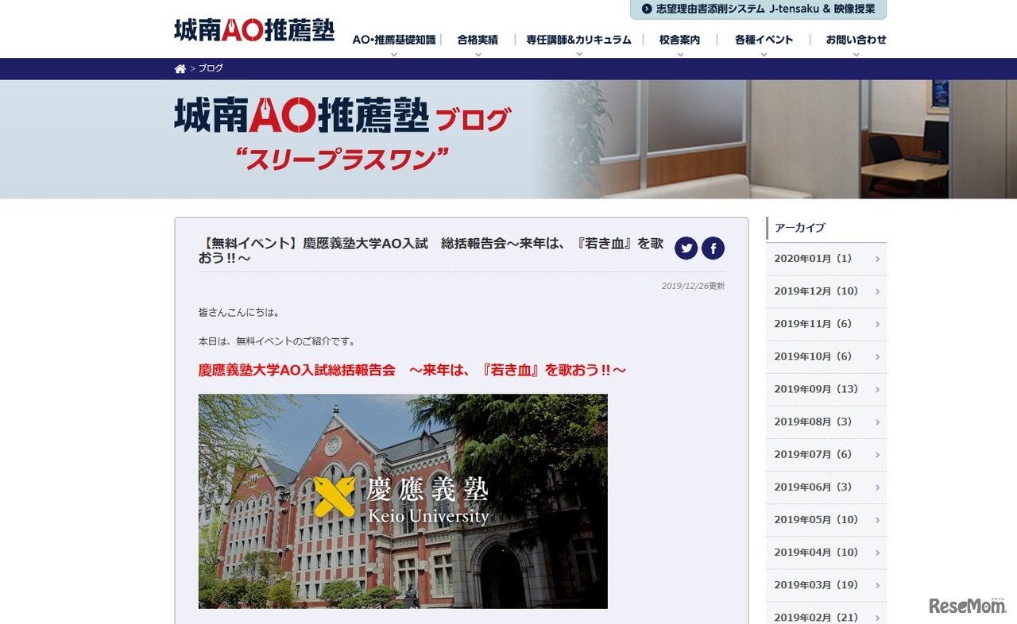Viewport: 1017px width, 624px height.
Task: Click the Facebook share icon
Action: tap(713, 248)
